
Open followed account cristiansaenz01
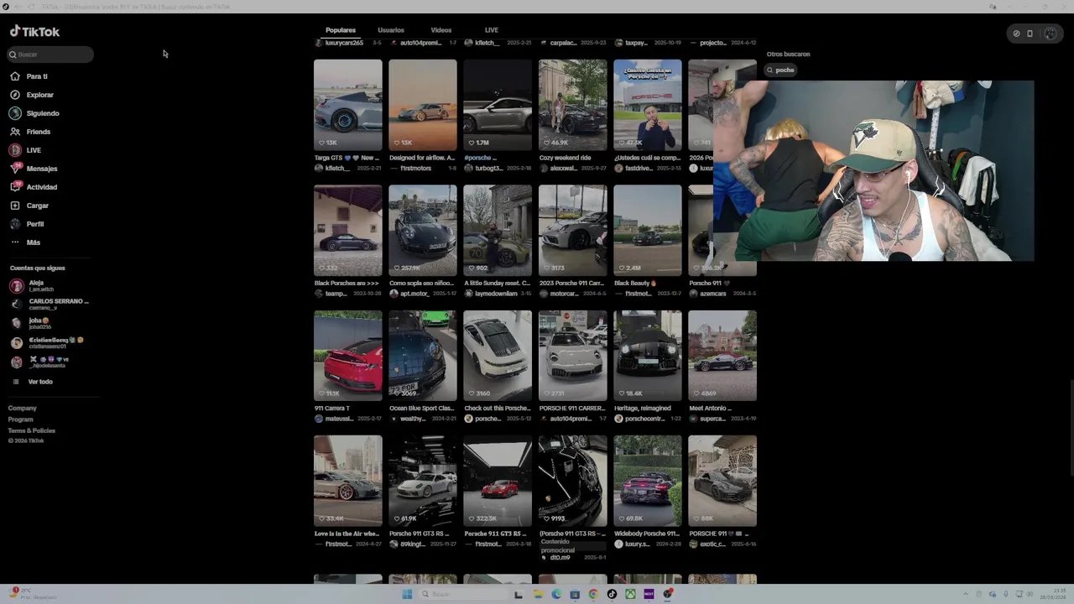tap(47, 342)
